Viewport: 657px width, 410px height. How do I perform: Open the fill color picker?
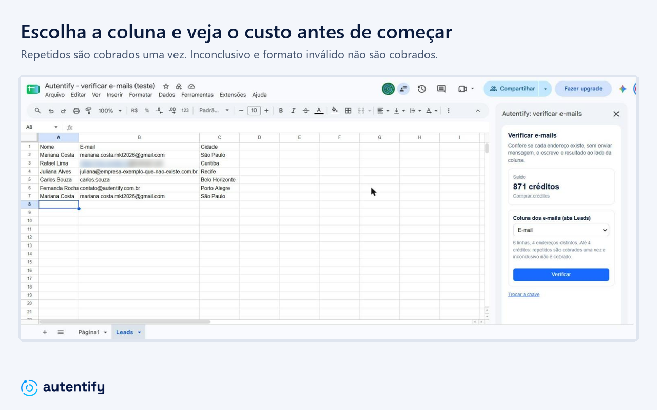click(x=335, y=110)
